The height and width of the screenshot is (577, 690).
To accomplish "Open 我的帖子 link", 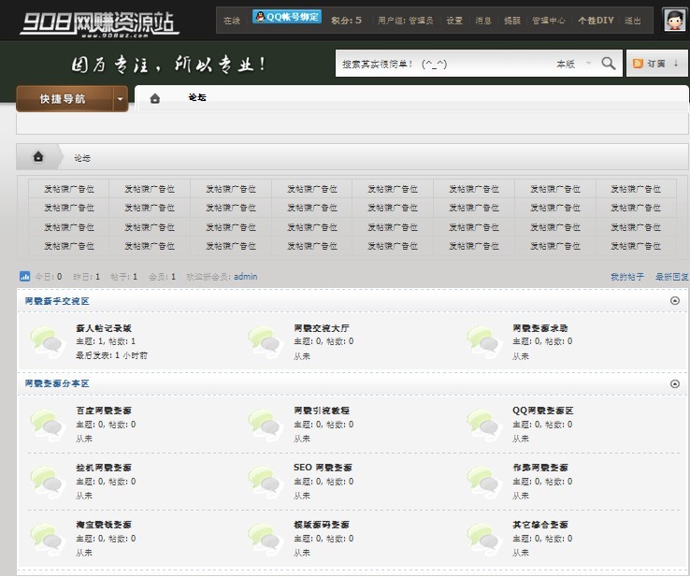I will pyautogui.click(x=627, y=277).
